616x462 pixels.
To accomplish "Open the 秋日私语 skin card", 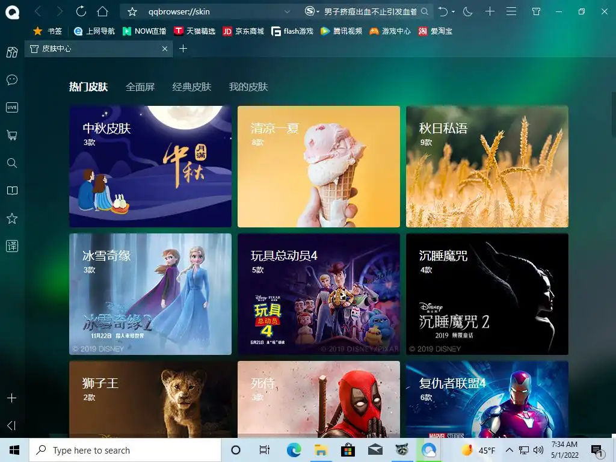I will point(487,167).
